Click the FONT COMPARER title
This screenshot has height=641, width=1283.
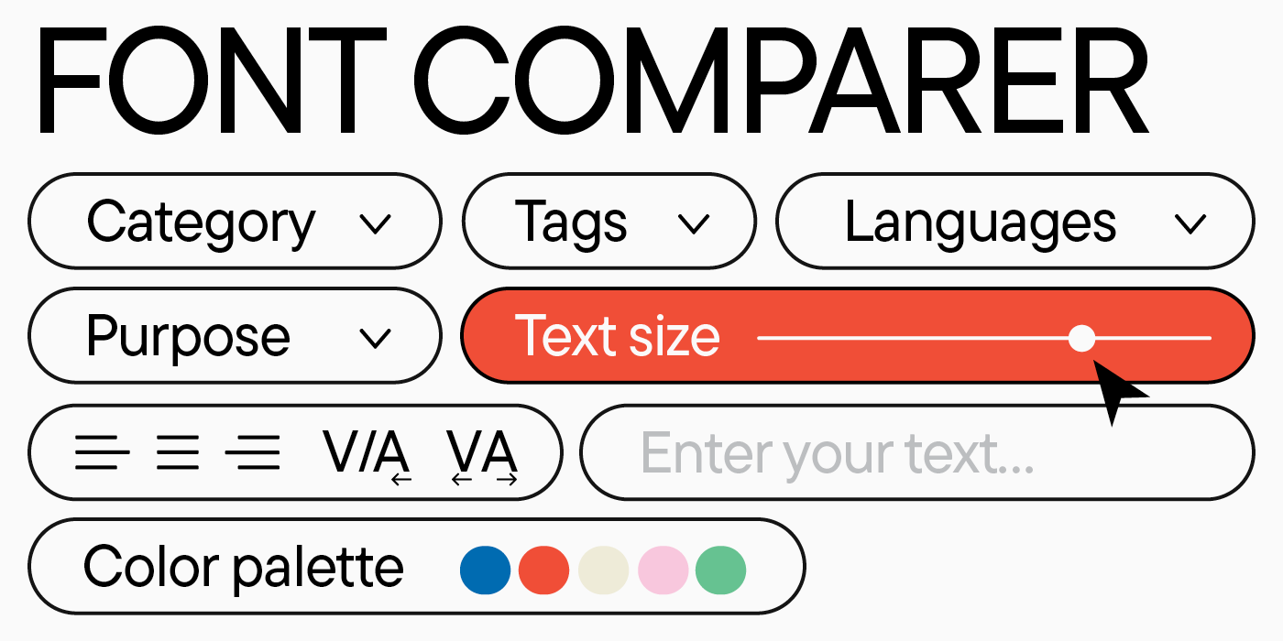[x=591, y=82]
